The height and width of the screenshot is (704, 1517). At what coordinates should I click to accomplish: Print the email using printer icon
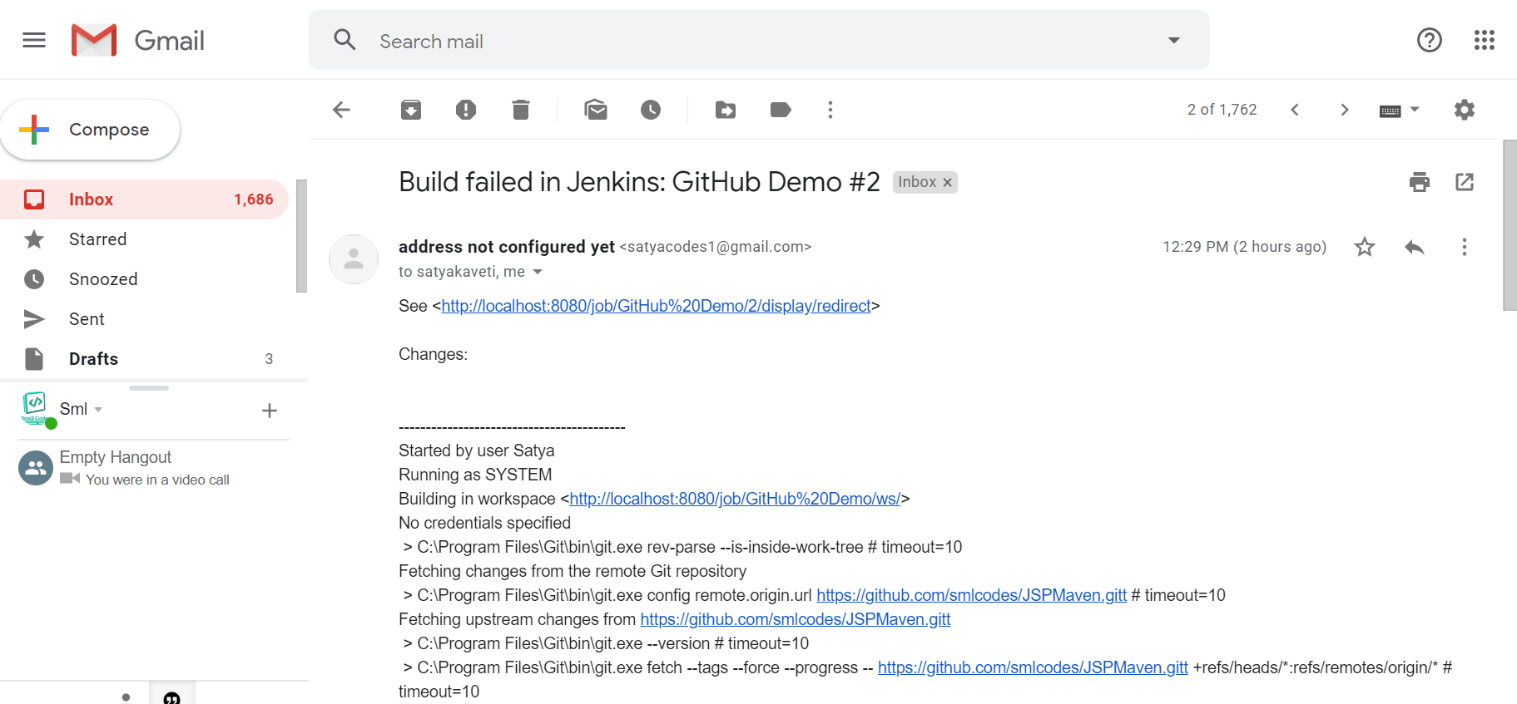(1420, 182)
